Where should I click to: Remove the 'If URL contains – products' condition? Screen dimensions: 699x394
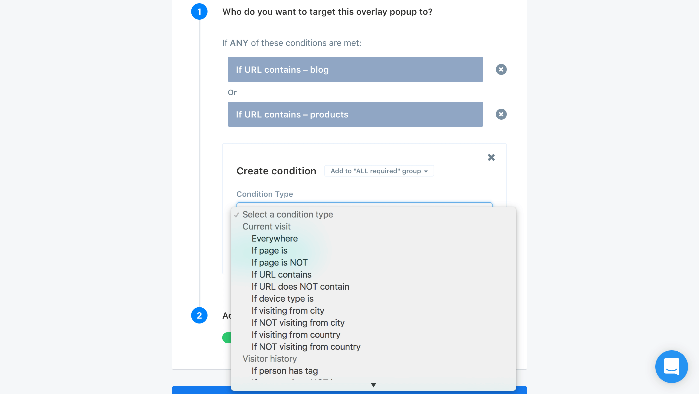[x=501, y=114]
